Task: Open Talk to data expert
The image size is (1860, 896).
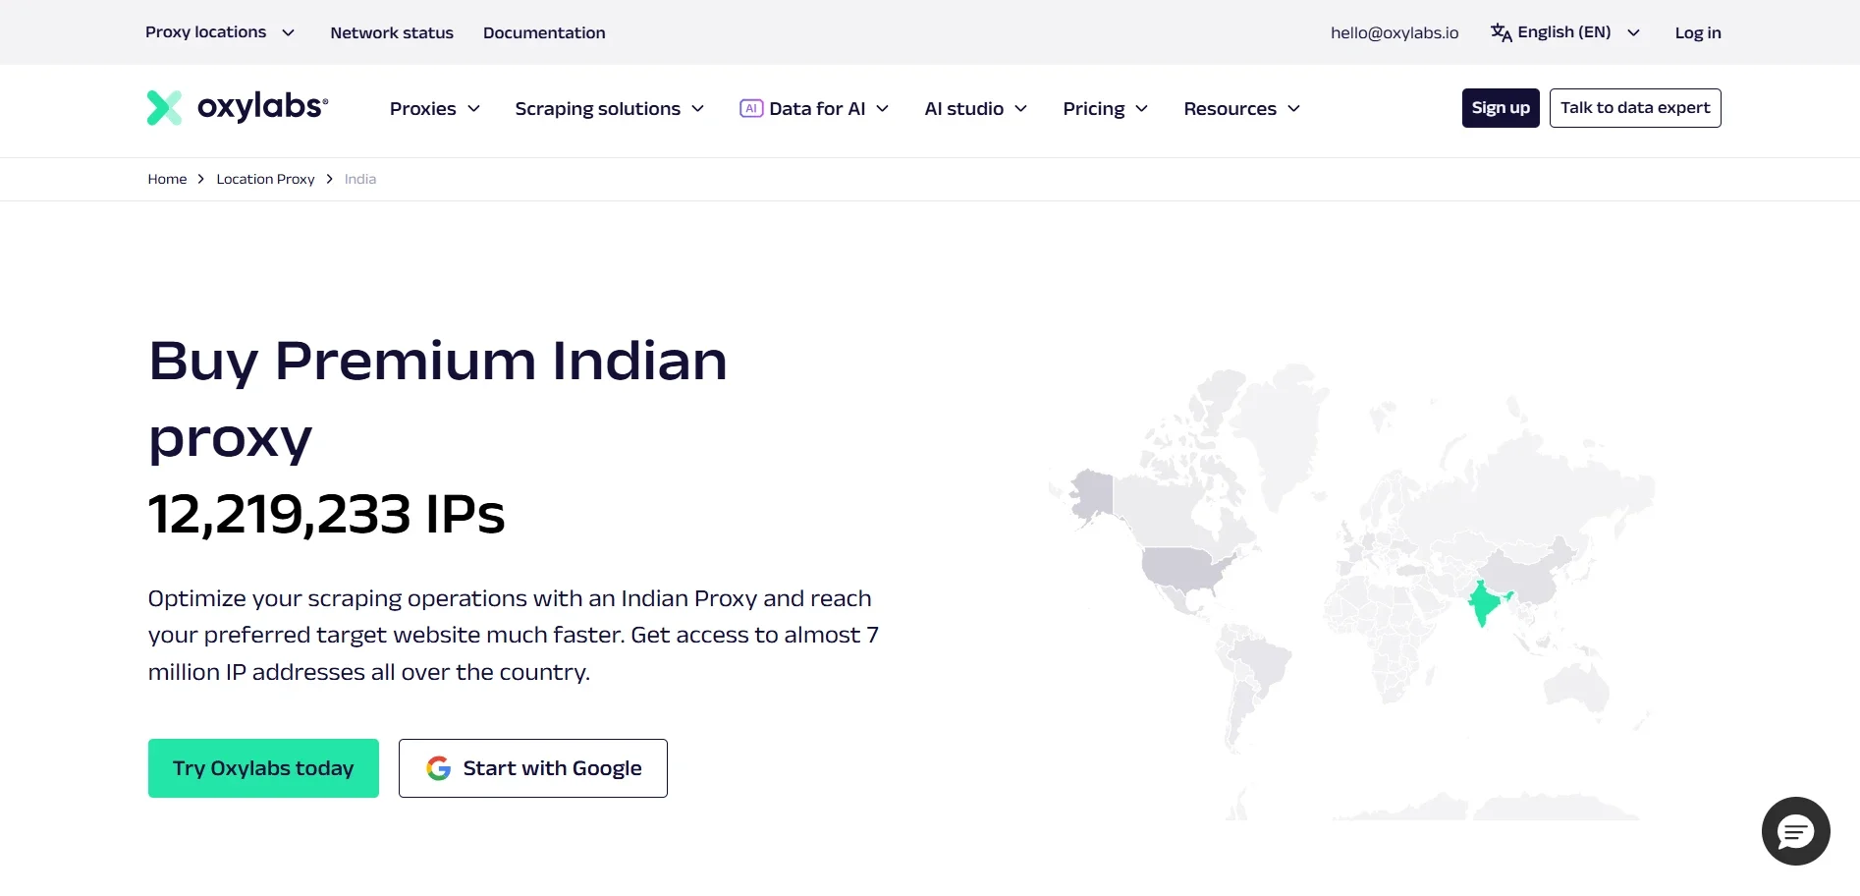Action: coord(1634,107)
